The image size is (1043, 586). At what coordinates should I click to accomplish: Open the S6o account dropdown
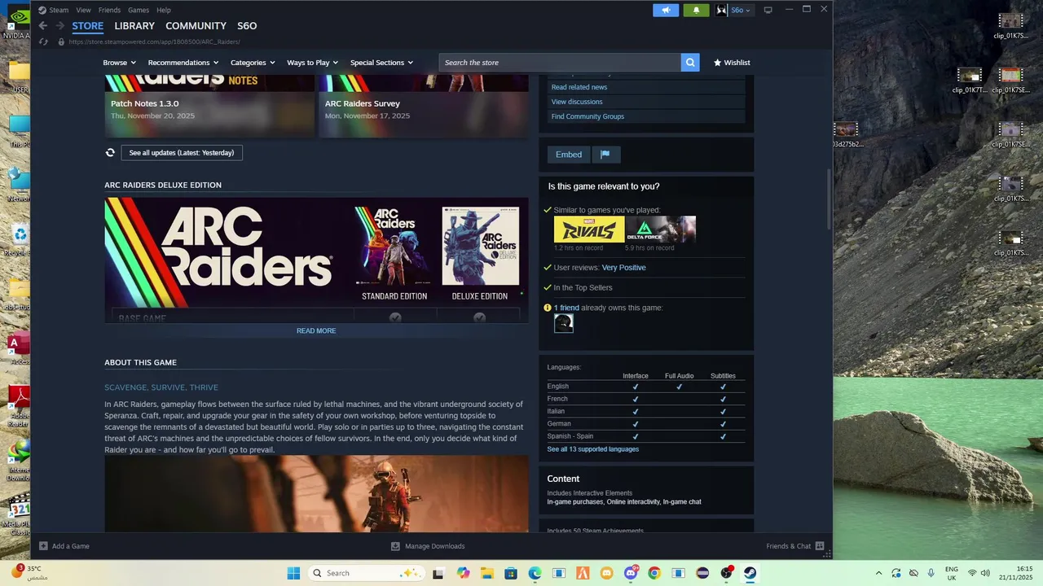[741, 10]
